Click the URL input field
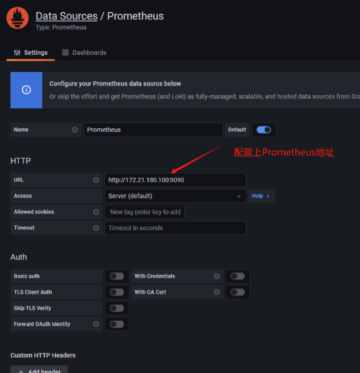Viewport: 360px width, 373px height. (176, 180)
